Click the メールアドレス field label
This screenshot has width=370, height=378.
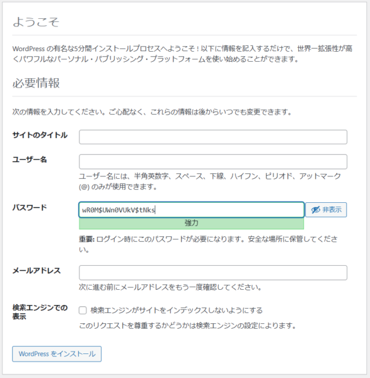tap(37, 270)
